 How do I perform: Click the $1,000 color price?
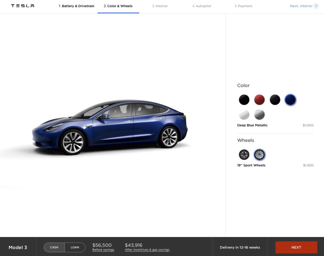[x=308, y=125]
